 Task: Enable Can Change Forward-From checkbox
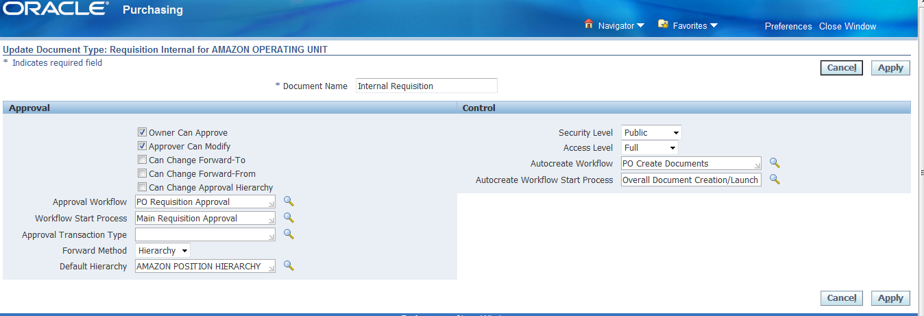143,173
